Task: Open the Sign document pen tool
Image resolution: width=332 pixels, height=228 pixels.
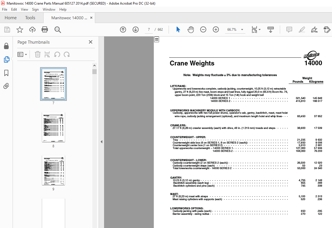Action: coord(314,30)
